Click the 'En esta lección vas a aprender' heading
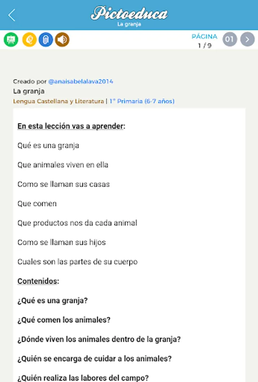The width and height of the screenshot is (258, 382). point(71,126)
